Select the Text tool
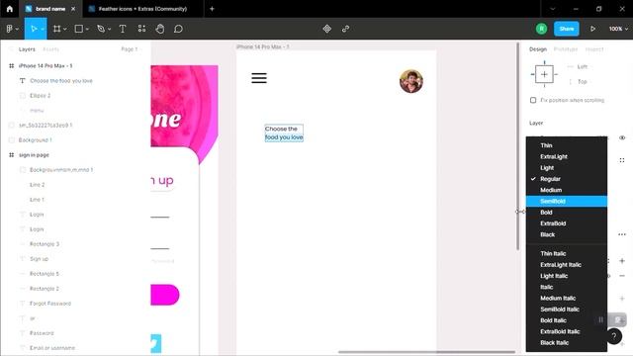 point(123,29)
